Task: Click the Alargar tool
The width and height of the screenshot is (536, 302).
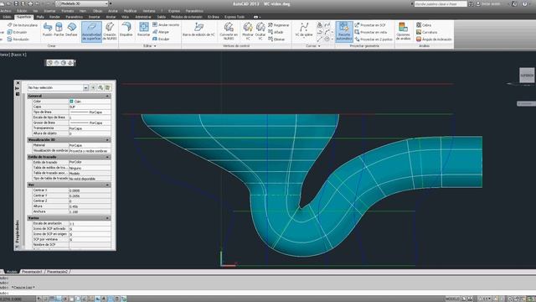Action: click(x=161, y=32)
